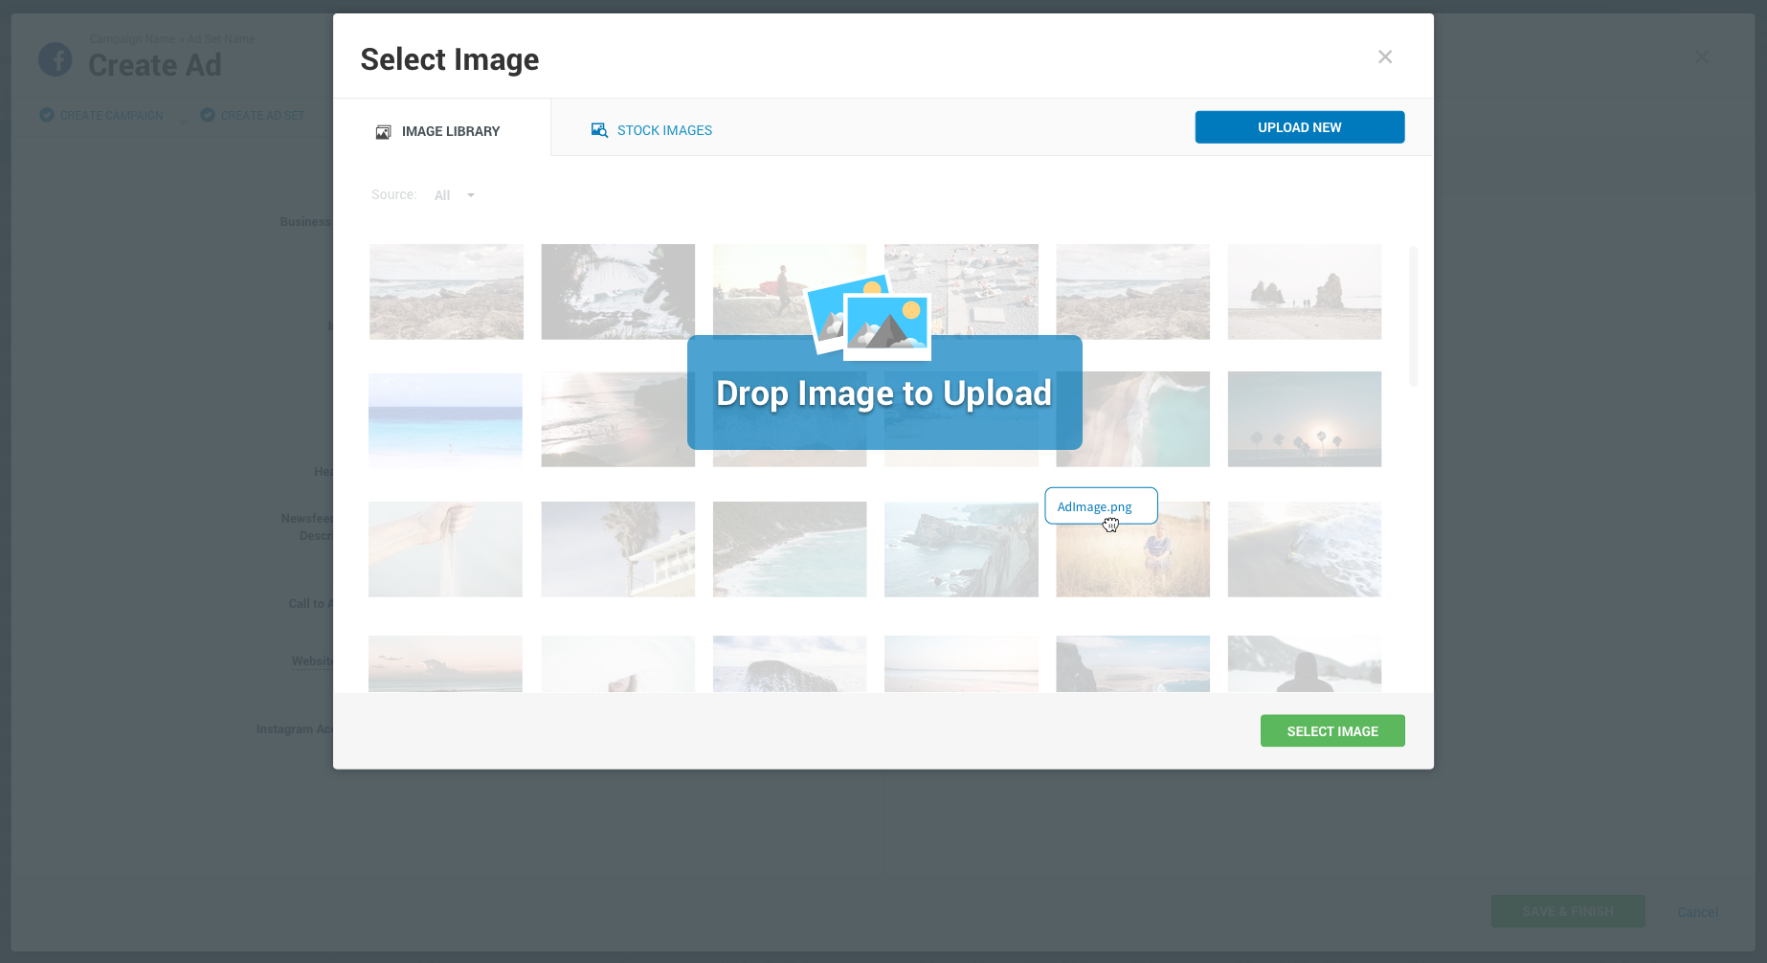Select the crowded beach umbrellas thumbnail
This screenshot has height=963, width=1767.
(x=961, y=292)
